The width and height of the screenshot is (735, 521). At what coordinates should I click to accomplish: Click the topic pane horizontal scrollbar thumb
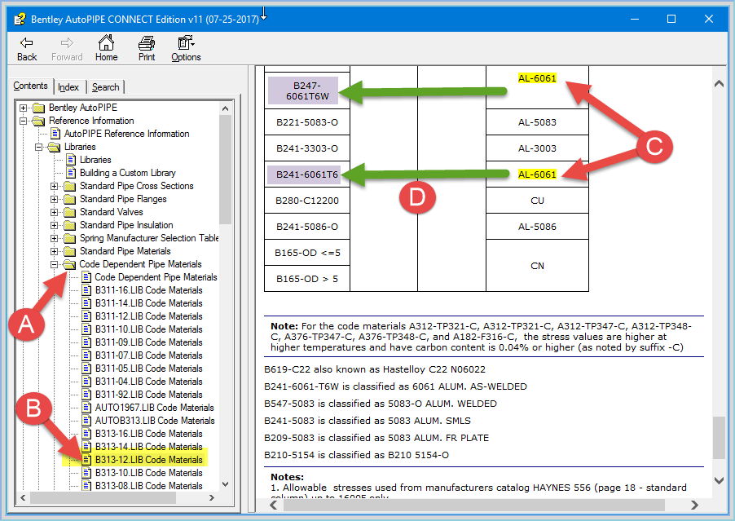coord(474,505)
